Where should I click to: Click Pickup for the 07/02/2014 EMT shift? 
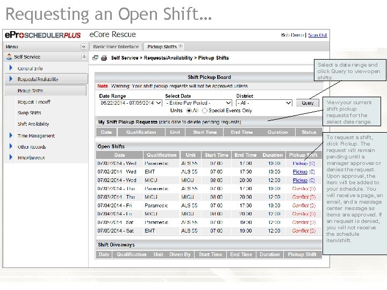pyautogui.click(x=300, y=172)
